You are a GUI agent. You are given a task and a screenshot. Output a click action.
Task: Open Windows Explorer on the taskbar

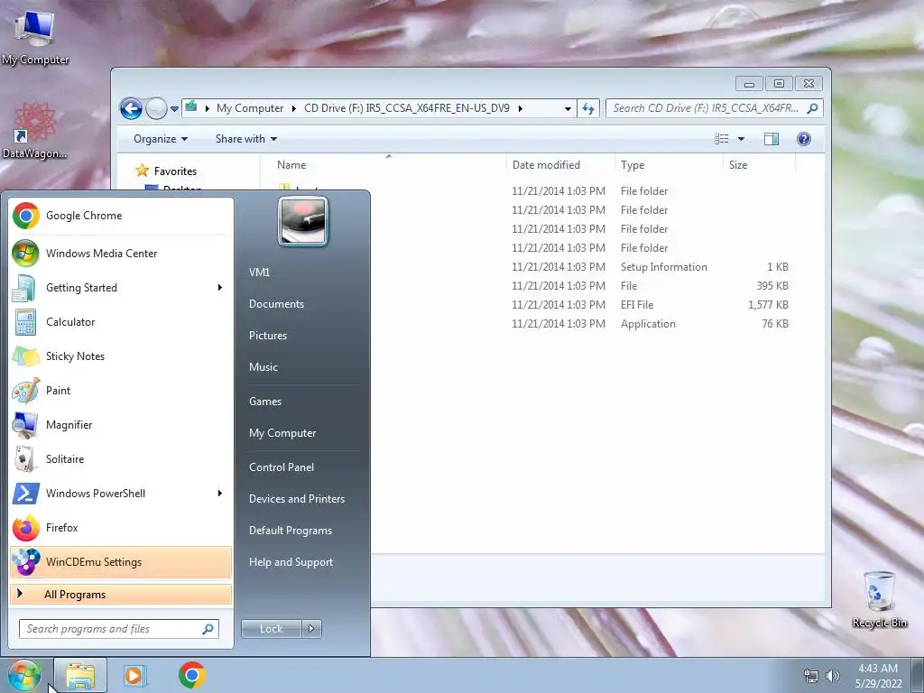click(x=80, y=675)
